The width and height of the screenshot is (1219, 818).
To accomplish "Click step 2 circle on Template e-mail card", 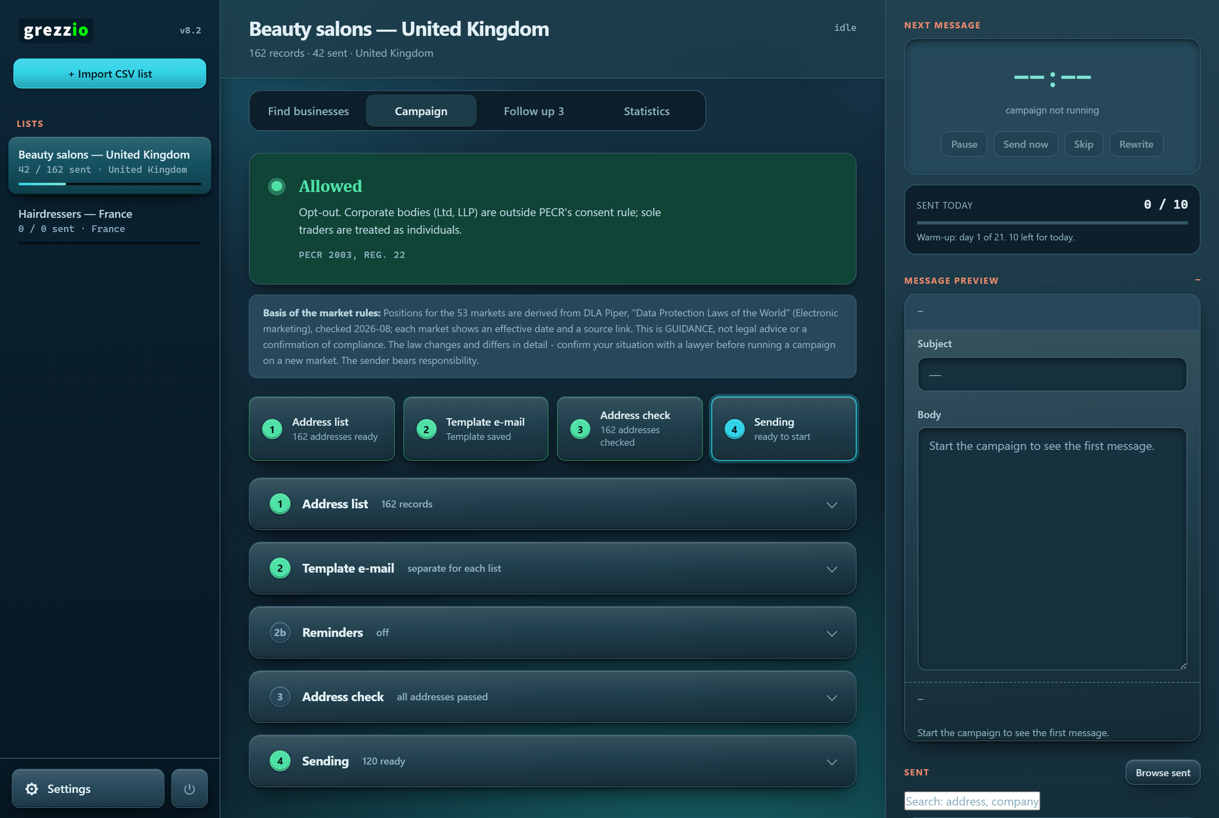I will pyautogui.click(x=426, y=429).
